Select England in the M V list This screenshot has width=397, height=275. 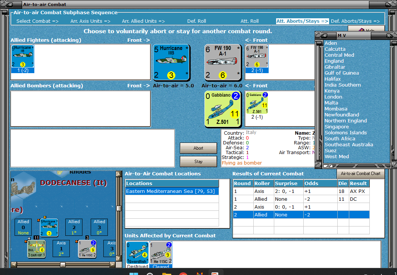334,61
